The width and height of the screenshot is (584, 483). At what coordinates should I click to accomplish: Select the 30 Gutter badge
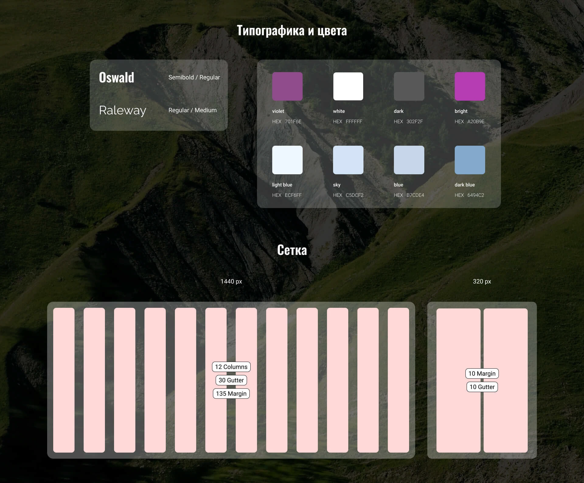231,380
